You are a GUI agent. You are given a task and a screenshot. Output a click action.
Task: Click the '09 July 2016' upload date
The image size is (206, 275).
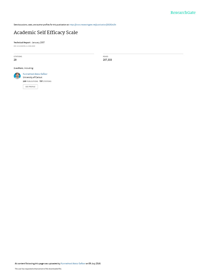[x=95, y=263]
